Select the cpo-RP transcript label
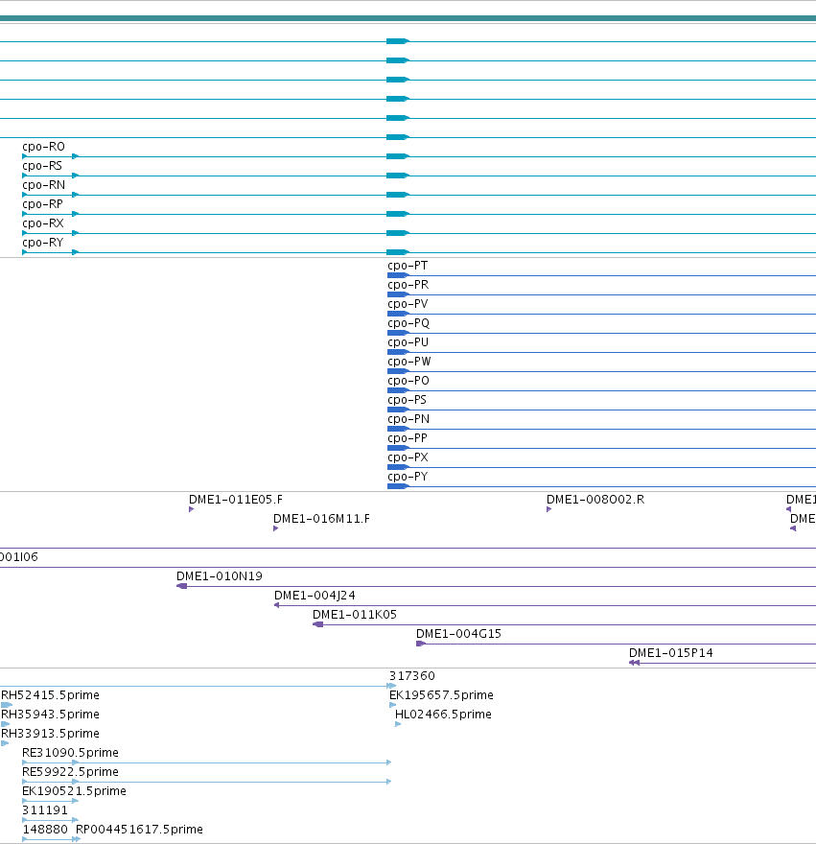The image size is (816, 844). click(42, 204)
